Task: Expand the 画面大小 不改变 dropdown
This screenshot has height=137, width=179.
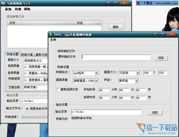Action: [137, 73]
